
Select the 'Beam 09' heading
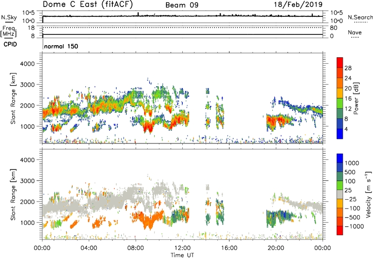[182, 5]
